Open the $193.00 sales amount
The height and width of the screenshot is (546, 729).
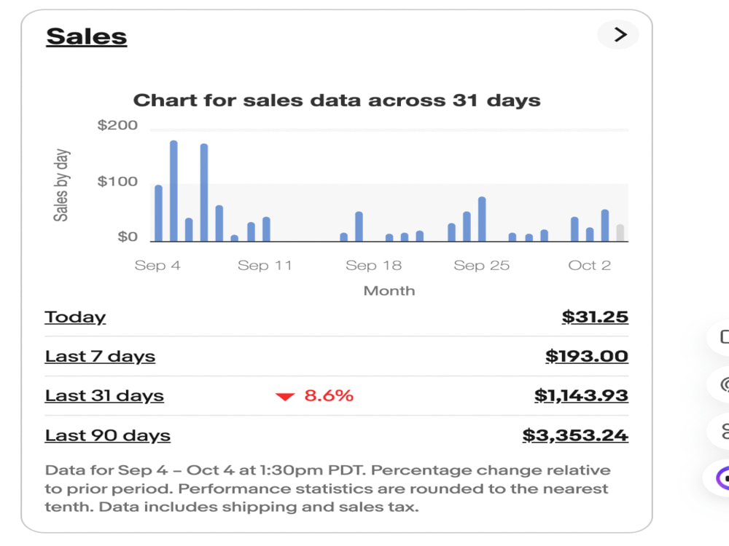587,356
